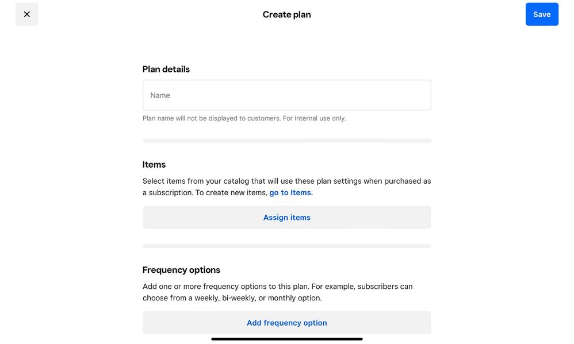Click the 'For internal use only' sentence
The image size is (574, 344).
[315, 118]
